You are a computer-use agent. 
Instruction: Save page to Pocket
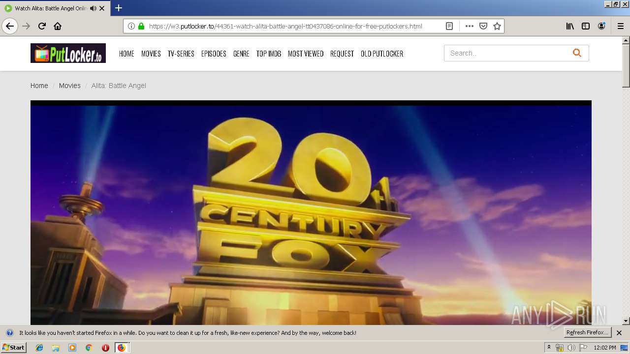(x=483, y=26)
